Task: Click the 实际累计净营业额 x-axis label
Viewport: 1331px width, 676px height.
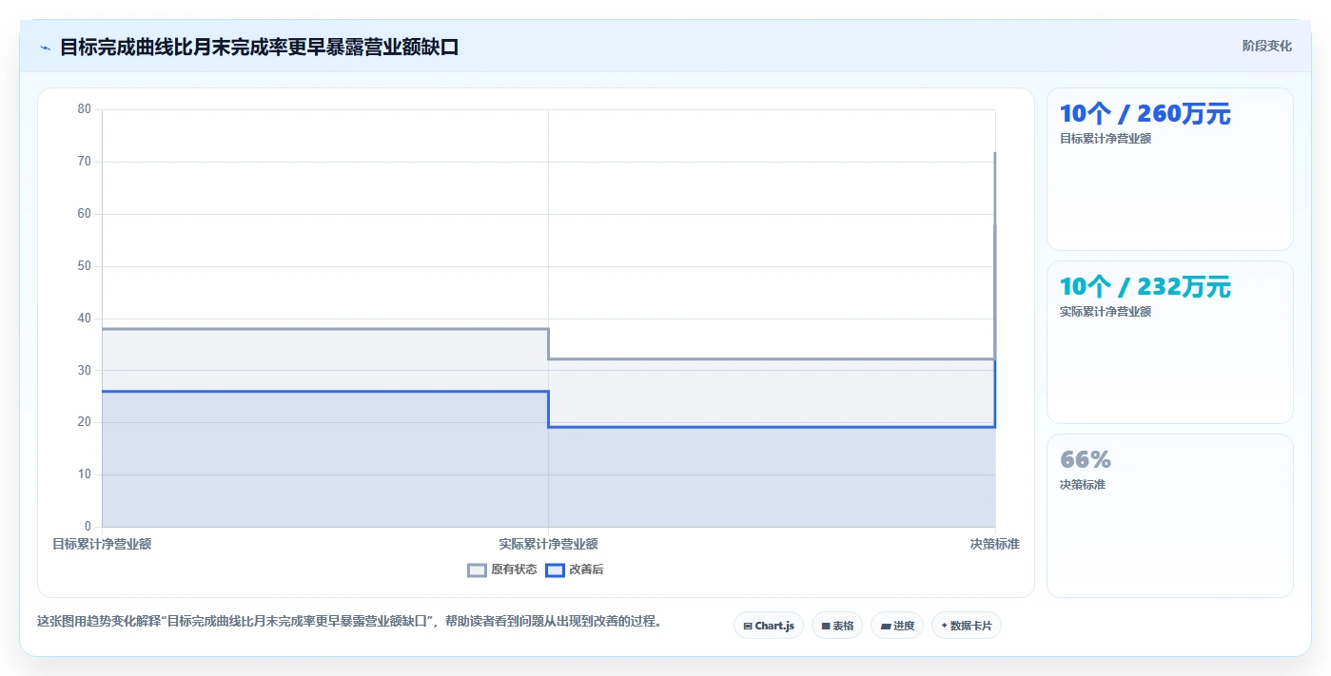Action: click(x=548, y=544)
